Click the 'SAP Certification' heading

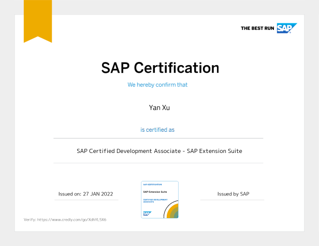pos(160,68)
